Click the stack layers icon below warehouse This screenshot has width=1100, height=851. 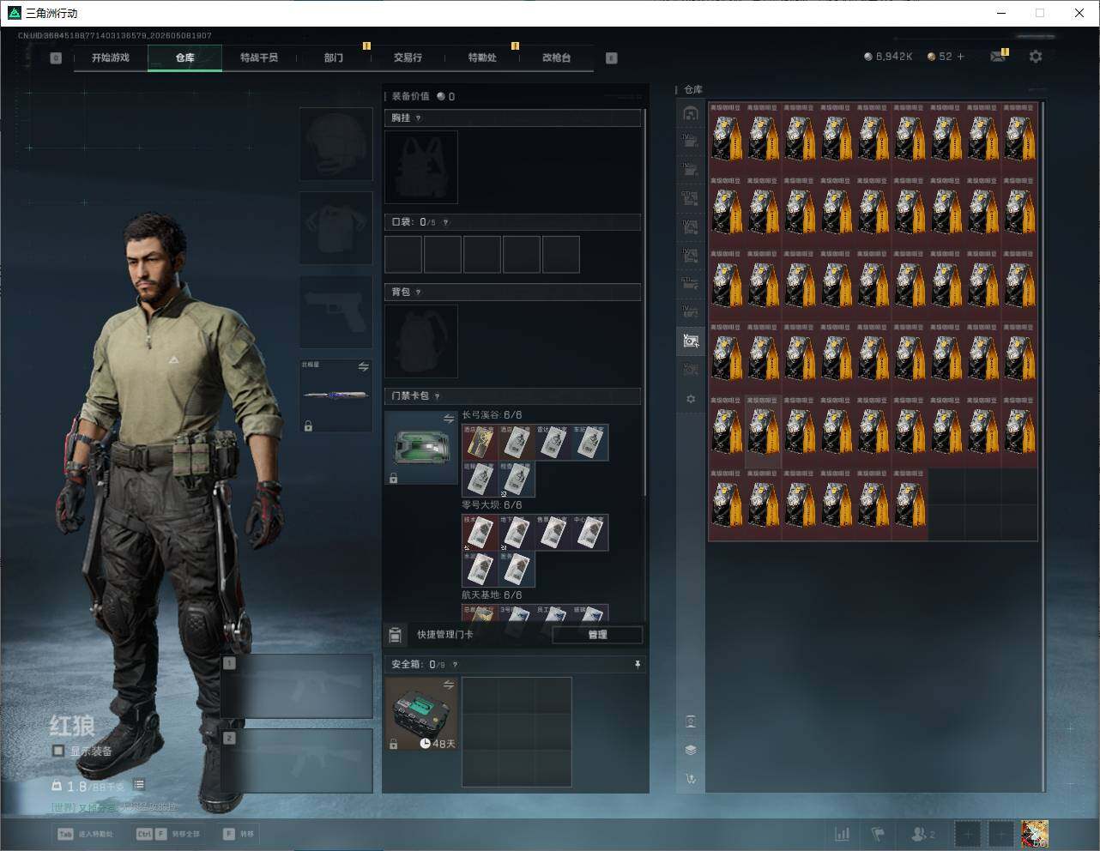[691, 750]
